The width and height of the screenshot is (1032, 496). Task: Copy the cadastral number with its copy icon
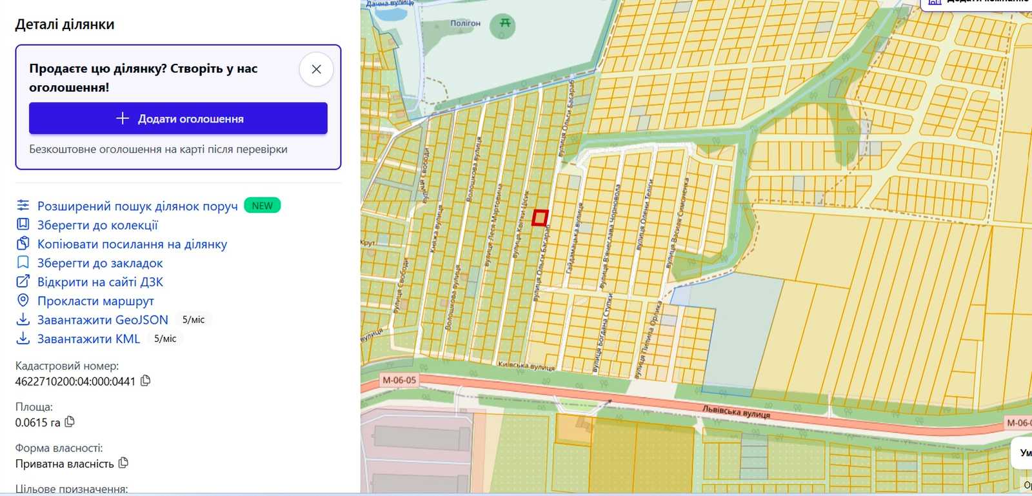coord(146,381)
